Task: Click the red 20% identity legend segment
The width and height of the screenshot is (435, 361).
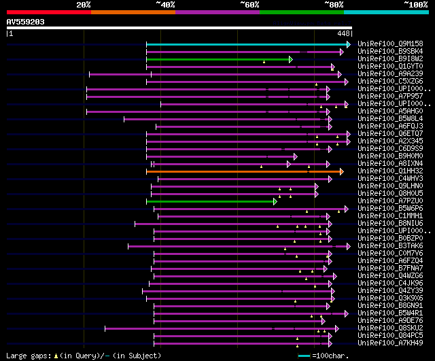Action: (x=49, y=12)
